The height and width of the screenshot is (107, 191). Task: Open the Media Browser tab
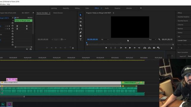point(58,13)
